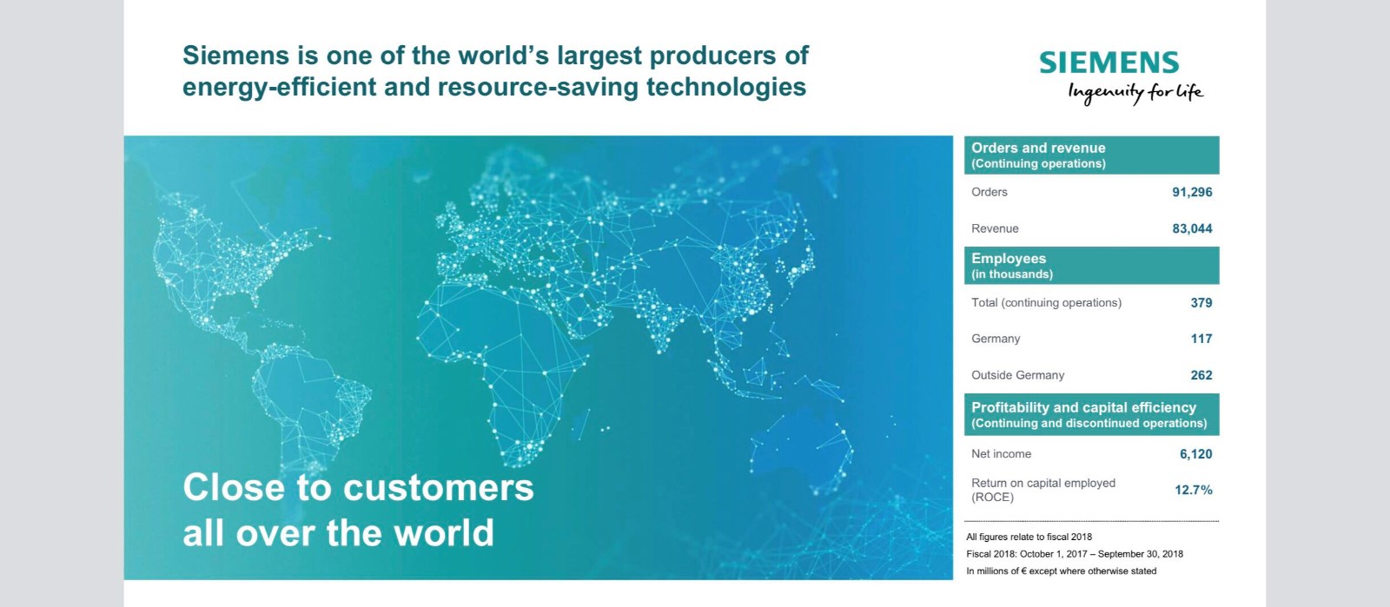This screenshot has width=1390, height=607.
Task: Select the Outside Germany value 262
Action: click(1201, 375)
